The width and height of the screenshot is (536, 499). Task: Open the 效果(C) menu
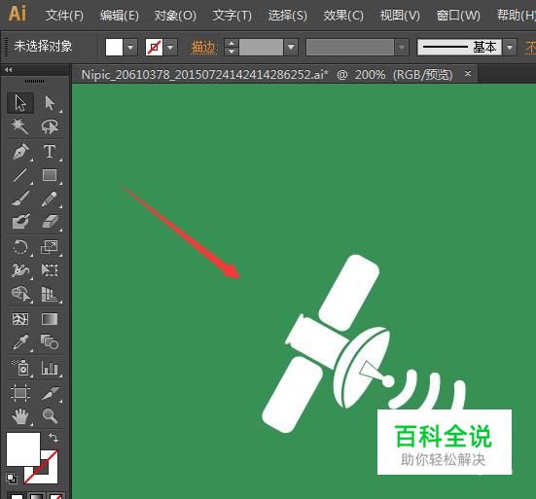[x=343, y=16]
